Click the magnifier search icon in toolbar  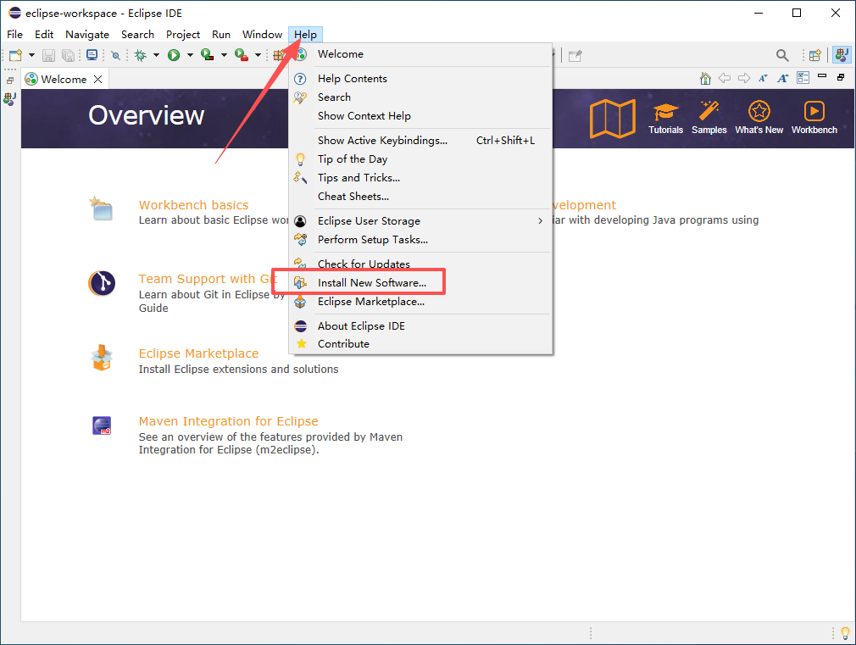pyautogui.click(x=782, y=55)
